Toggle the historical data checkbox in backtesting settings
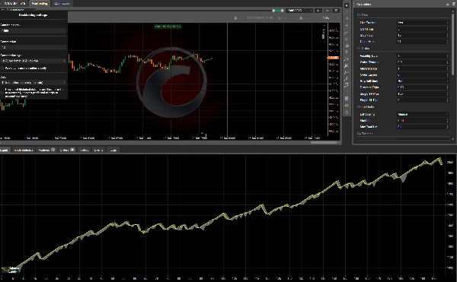This screenshot has width=457, height=282. coord(2,93)
